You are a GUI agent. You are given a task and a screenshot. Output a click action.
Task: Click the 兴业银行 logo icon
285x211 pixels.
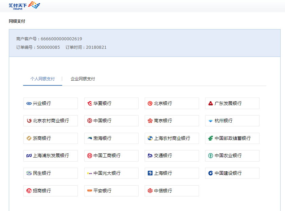(x=29, y=103)
